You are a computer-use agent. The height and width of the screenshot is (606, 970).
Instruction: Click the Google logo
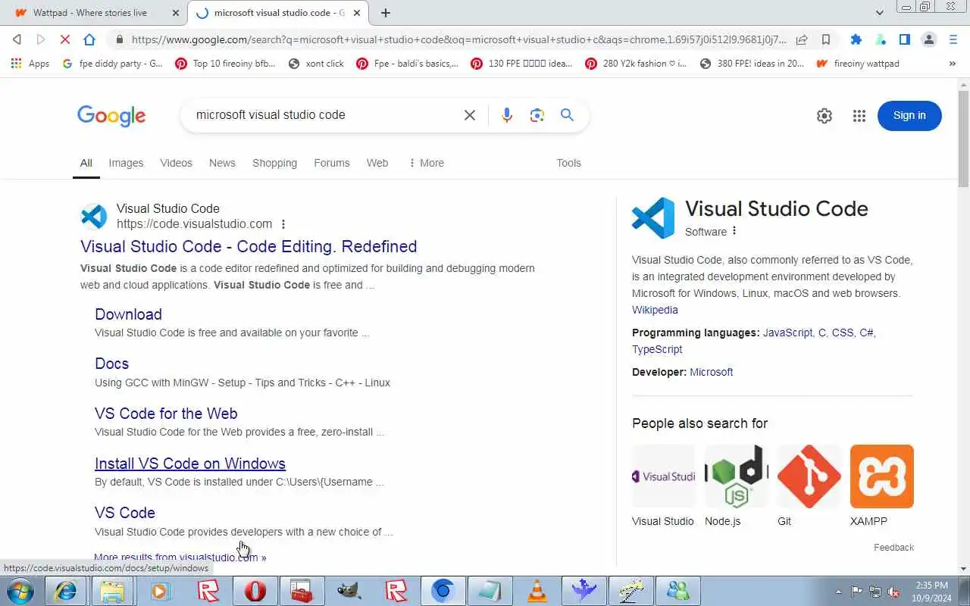click(111, 116)
